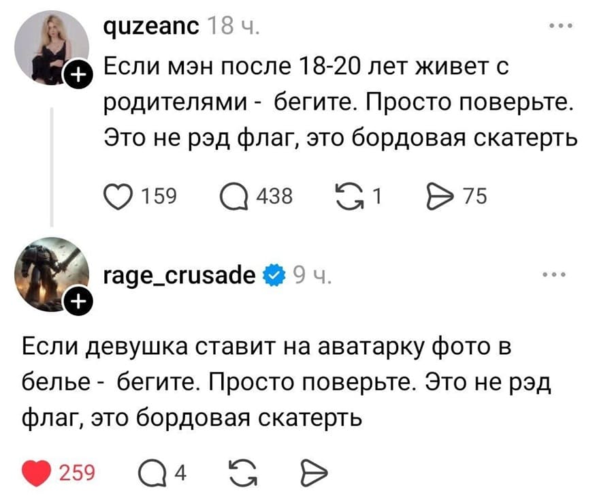
Task: View the 159 likes on qvzeanc's comment
Action: point(161,195)
